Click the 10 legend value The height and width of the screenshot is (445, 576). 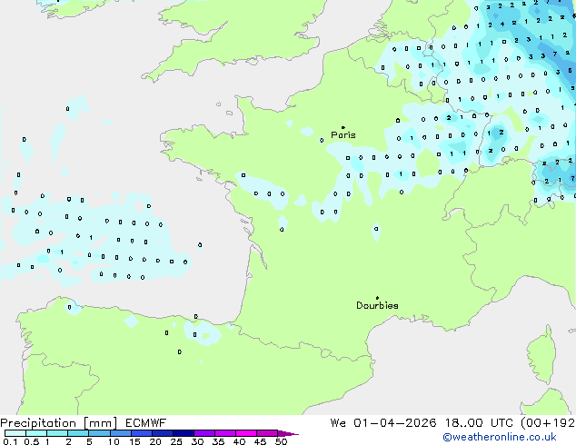114,441
